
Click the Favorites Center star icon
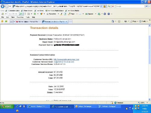tap(2, 21)
